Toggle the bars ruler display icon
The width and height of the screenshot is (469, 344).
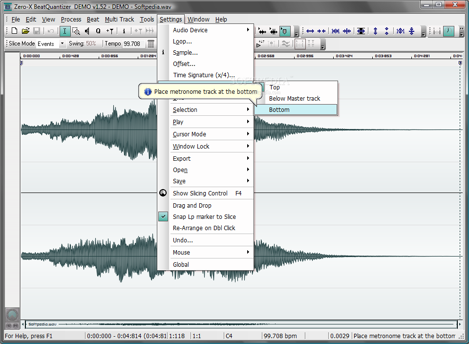click(437, 31)
